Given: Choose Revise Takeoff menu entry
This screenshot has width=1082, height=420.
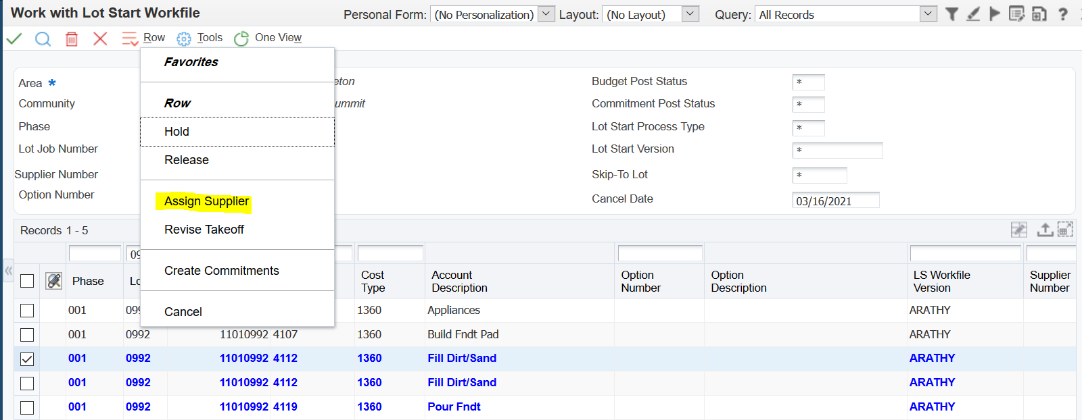Looking at the screenshot, I should tap(204, 230).
